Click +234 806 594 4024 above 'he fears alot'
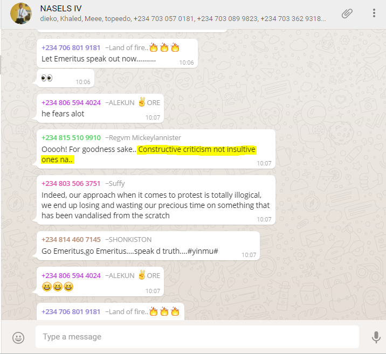 (x=71, y=102)
